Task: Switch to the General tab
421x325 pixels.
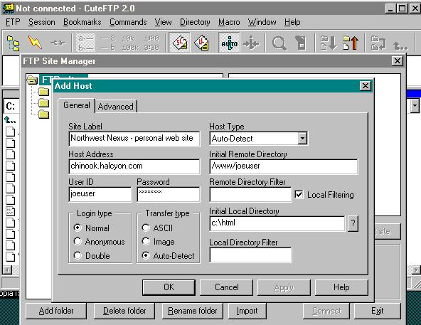Action: [77, 105]
